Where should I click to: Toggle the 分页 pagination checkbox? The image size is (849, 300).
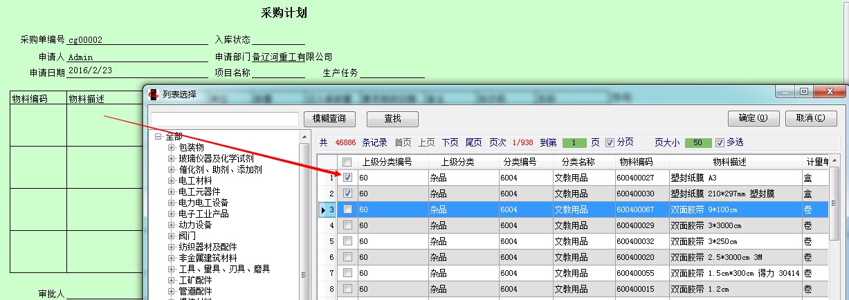point(610,142)
